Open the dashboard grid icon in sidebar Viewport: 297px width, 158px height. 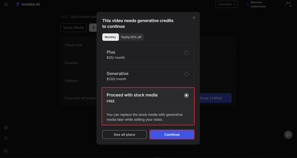6,128
